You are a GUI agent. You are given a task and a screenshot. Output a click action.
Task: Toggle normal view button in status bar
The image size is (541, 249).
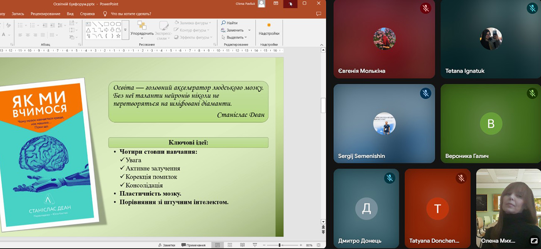[x=217, y=245]
